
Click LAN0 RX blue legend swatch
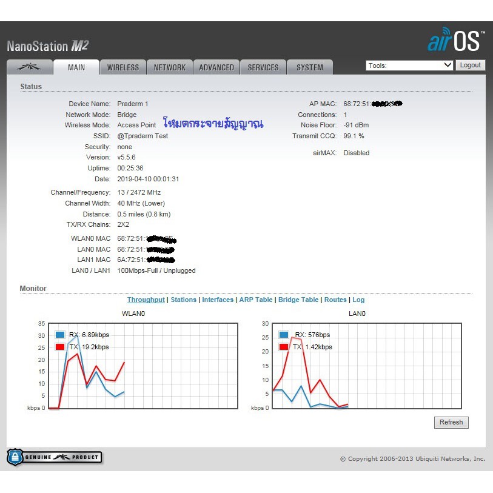coord(284,335)
